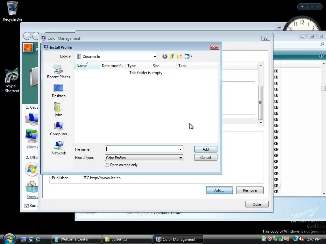Click help icon in System32 window

[x=321, y=55]
